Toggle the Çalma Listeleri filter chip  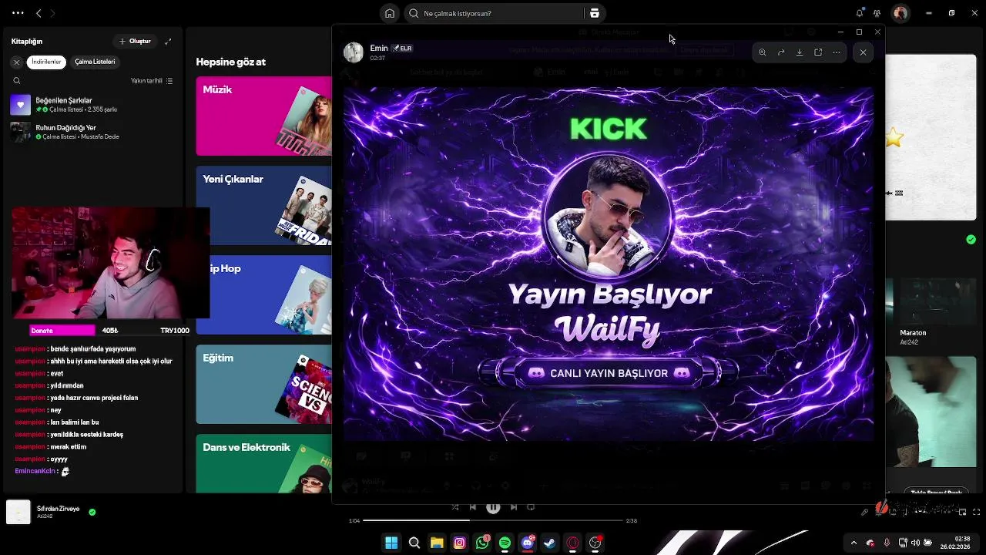click(95, 62)
